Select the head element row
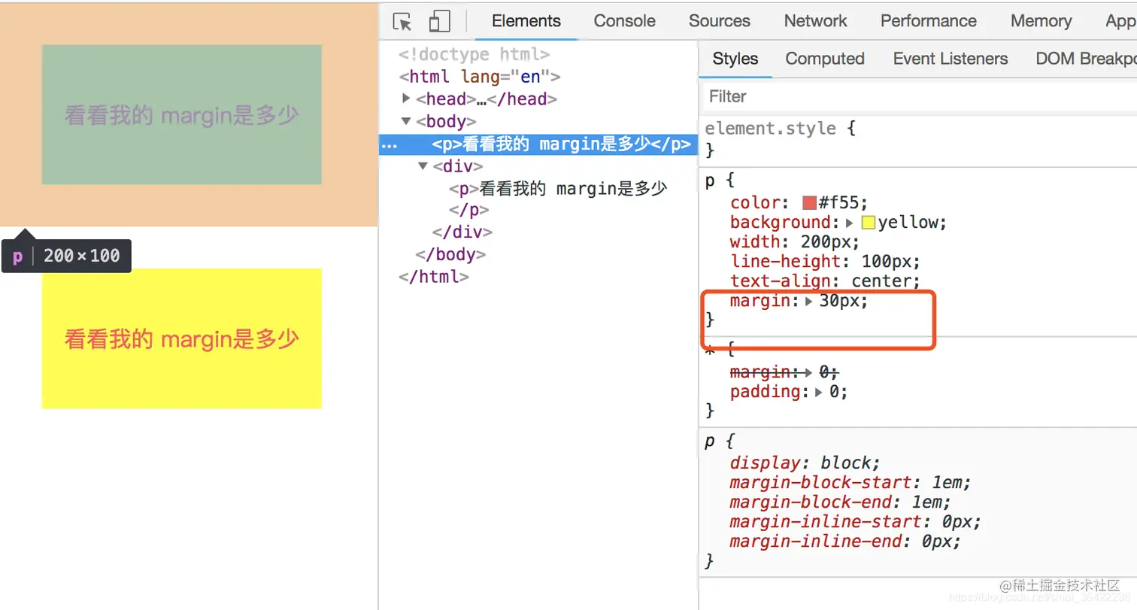1137x610 pixels. pos(487,99)
